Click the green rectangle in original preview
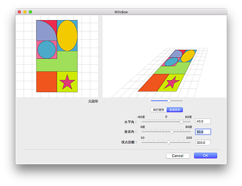This screenshot has width=242, height=186. tap(57, 64)
